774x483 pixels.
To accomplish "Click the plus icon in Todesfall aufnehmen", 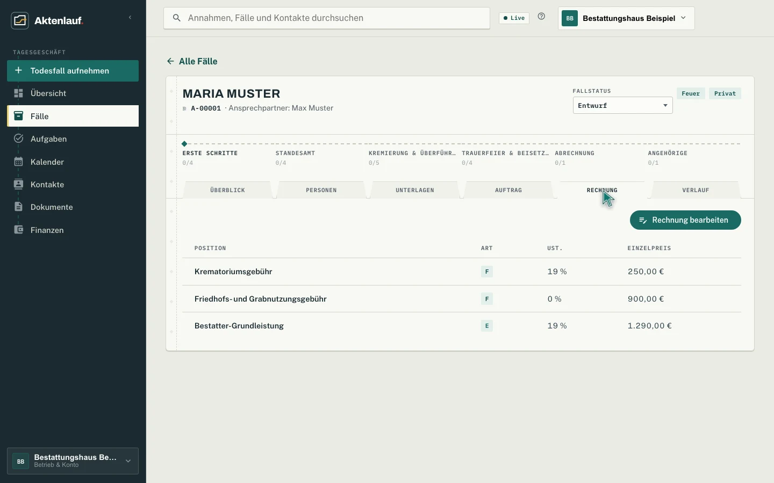I will 18,70.
